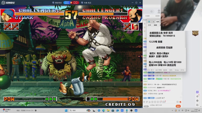Click the blue and red score counter in the title bar
The height and width of the screenshot is (113, 202).
[x=71, y=3]
